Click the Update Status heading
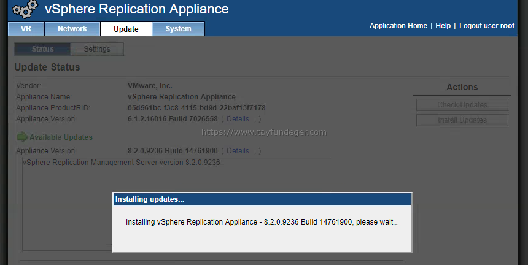Viewport: 528px width, 265px height. (47, 67)
